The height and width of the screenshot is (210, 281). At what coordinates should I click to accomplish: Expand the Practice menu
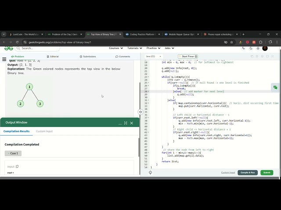153,48
